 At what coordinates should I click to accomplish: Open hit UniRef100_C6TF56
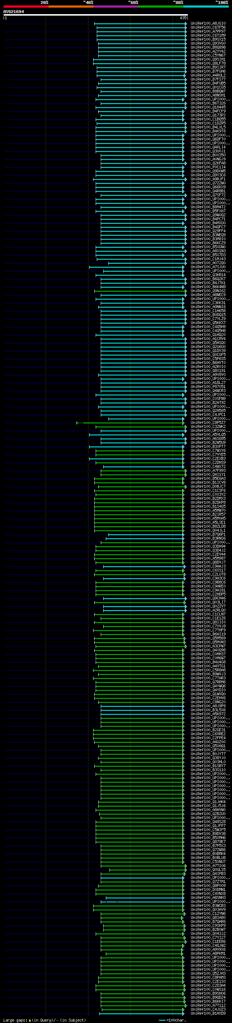208,28
